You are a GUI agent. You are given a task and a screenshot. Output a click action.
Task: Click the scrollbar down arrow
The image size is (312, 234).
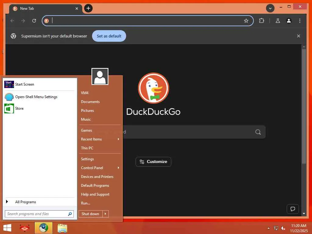pyautogui.click(x=304, y=214)
